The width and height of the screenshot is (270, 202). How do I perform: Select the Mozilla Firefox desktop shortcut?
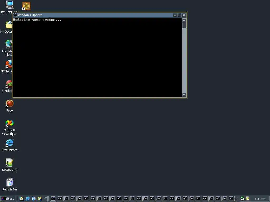click(x=9, y=64)
